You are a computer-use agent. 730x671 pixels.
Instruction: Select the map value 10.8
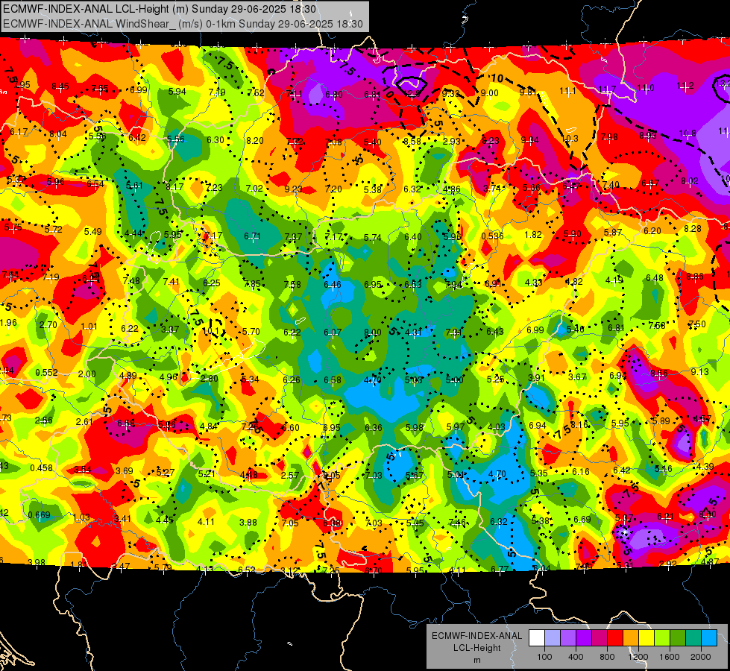pos(687,133)
